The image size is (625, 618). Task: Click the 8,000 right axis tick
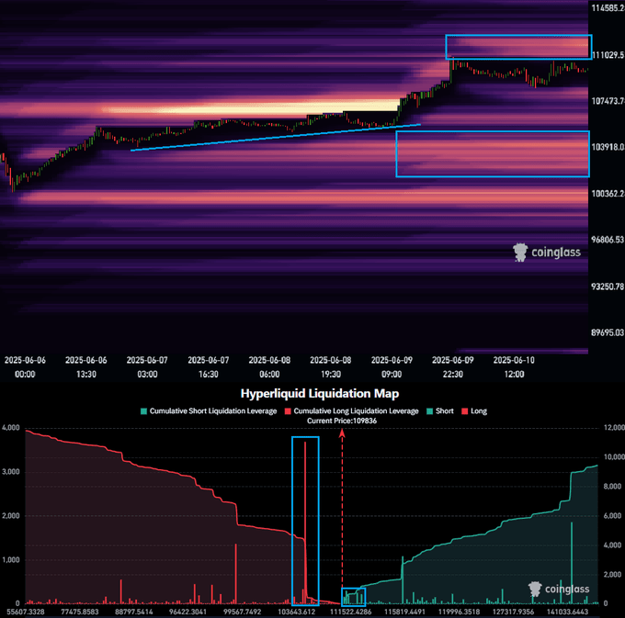coord(613,487)
